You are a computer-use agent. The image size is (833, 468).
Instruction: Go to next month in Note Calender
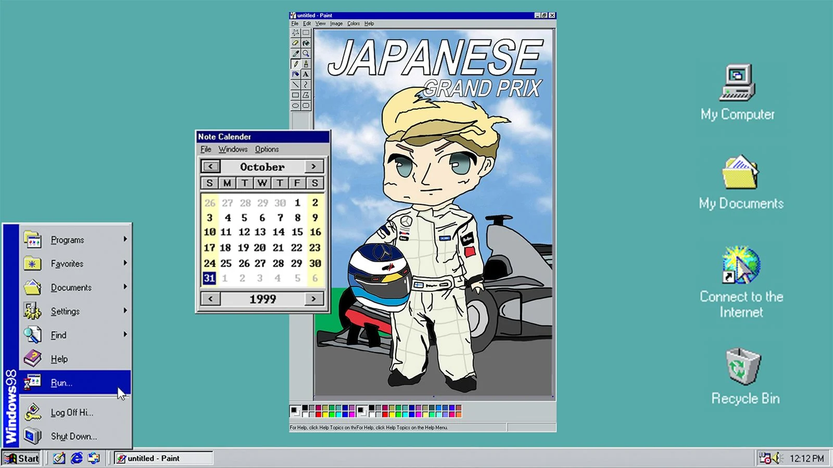[313, 166]
